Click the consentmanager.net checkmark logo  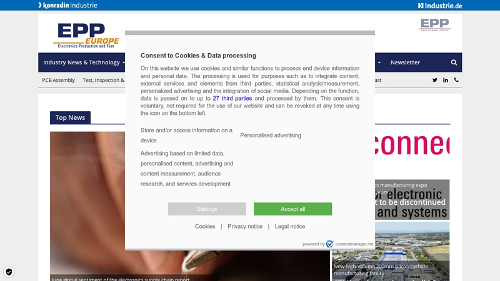330,244
